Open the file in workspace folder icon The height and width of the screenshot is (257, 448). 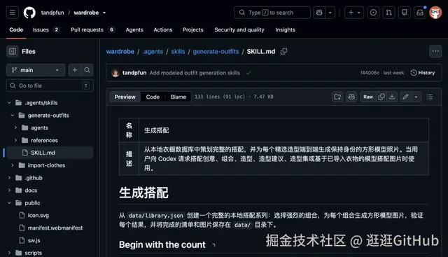click(x=337, y=97)
